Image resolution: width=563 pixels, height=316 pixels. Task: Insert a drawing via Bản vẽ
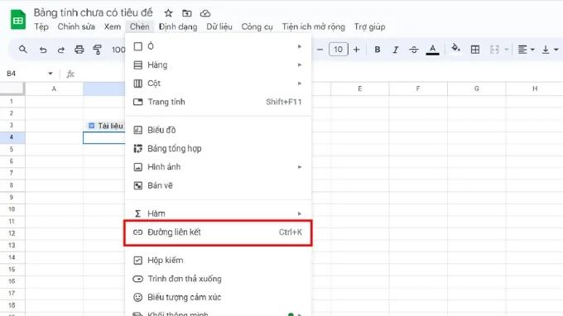point(218,185)
